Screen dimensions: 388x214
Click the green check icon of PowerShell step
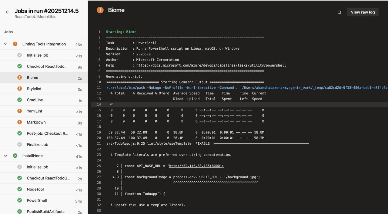(x=20, y=200)
